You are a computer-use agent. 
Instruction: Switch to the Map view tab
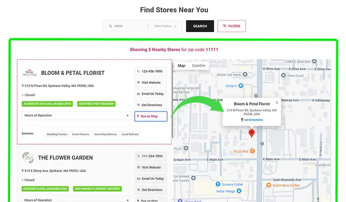181,66
